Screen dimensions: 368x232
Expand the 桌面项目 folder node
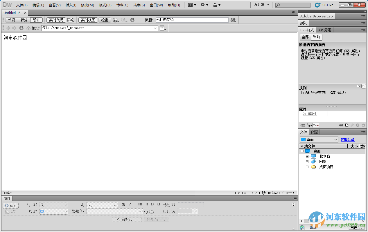[x=307, y=167]
